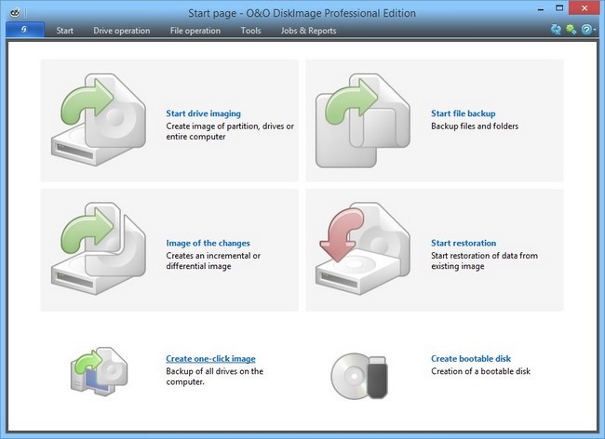Open the help question mark icon
The image size is (605, 439).
click(586, 29)
